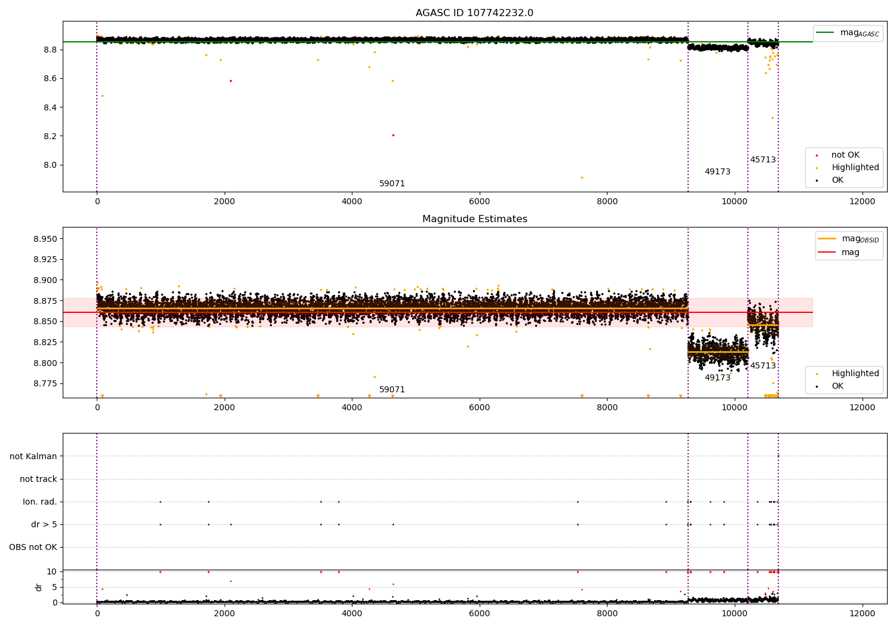The width and height of the screenshot is (896, 627).
Task: Click the 59071 annotation in the top plot
Action: (x=392, y=184)
